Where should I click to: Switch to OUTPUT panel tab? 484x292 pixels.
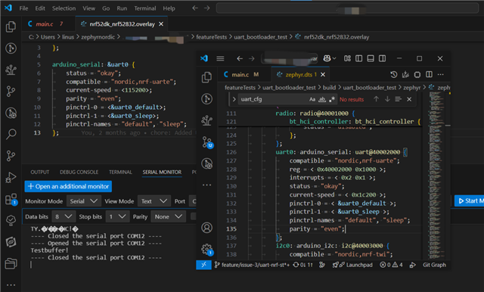[40, 172]
